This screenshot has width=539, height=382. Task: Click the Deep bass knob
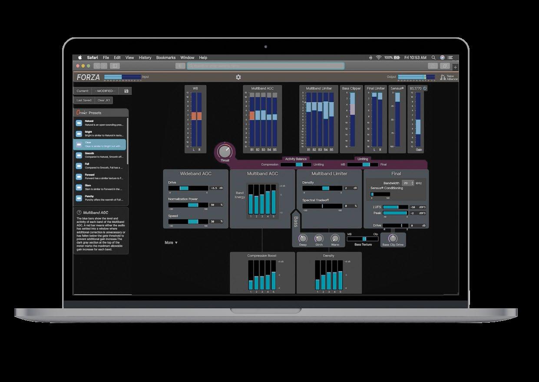[303, 238]
